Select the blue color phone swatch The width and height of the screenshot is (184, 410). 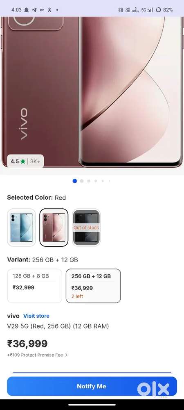point(21,228)
